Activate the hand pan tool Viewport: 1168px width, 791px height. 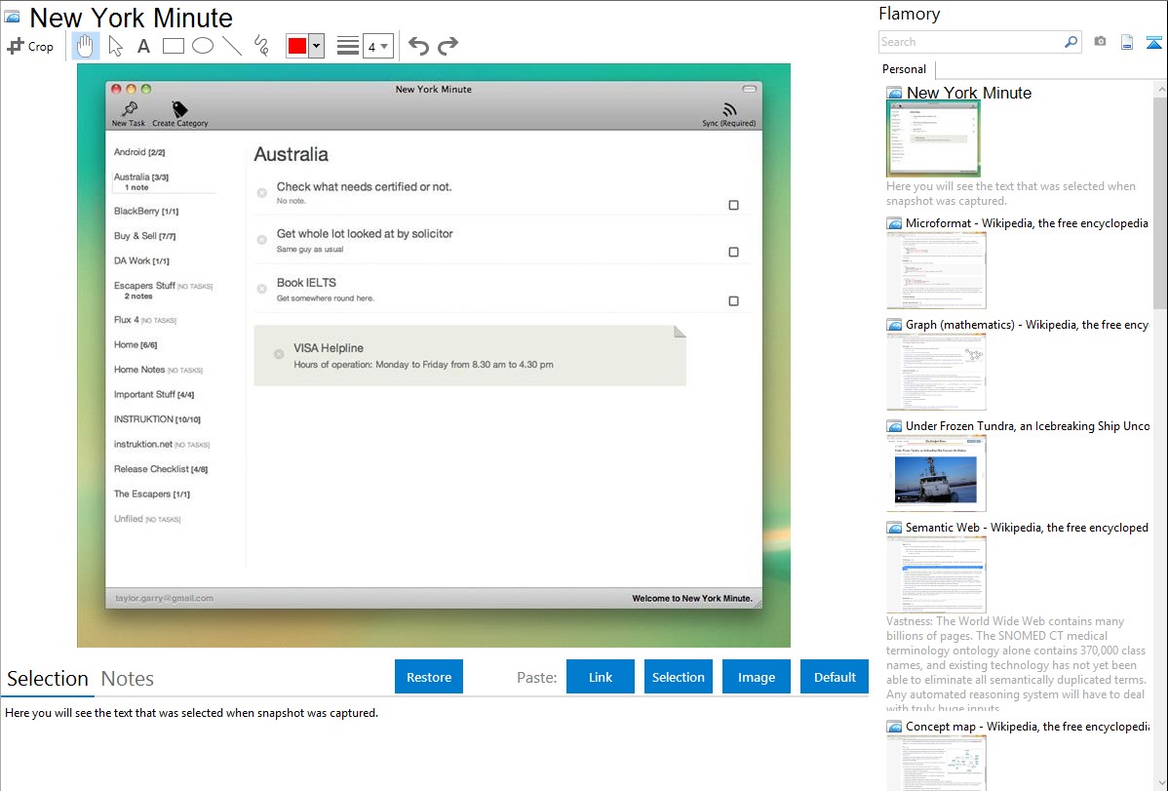[x=86, y=46]
